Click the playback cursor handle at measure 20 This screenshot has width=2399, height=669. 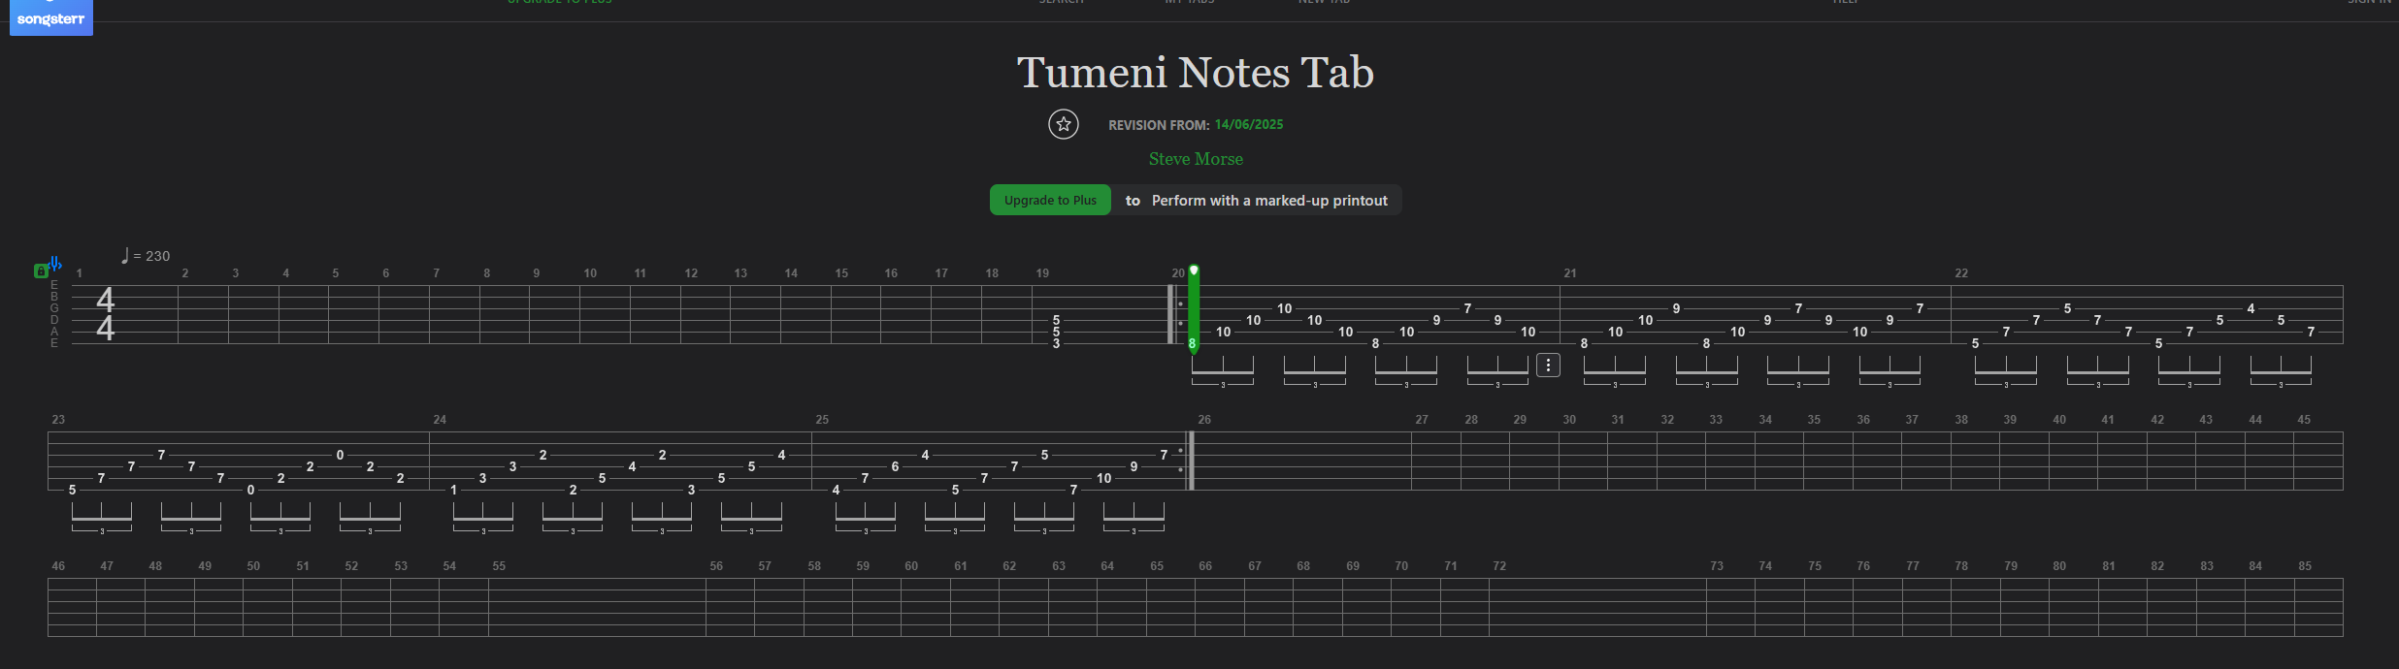(x=1194, y=271)
